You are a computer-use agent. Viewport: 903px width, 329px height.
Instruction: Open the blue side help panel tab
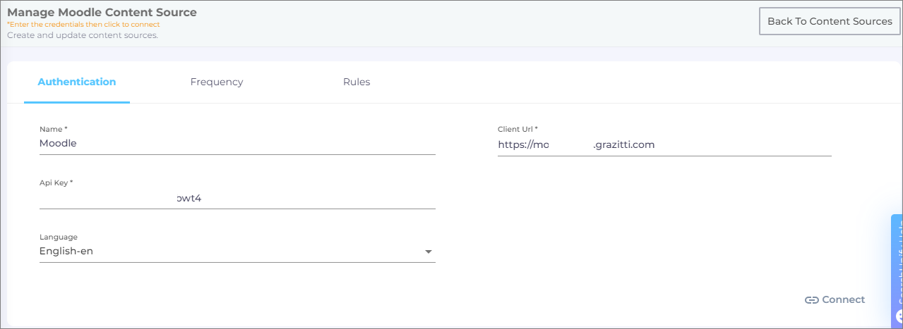click(897, 261)
